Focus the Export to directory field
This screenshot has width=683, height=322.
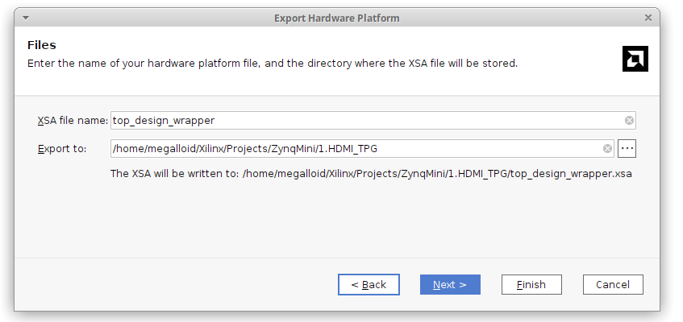click(355, 149)
